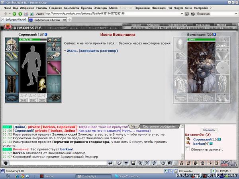Click new tab plus icon after barkan tab

coord(69,19)
